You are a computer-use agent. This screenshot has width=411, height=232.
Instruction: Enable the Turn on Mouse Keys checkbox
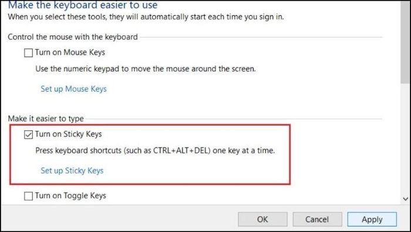click(28, 53)
